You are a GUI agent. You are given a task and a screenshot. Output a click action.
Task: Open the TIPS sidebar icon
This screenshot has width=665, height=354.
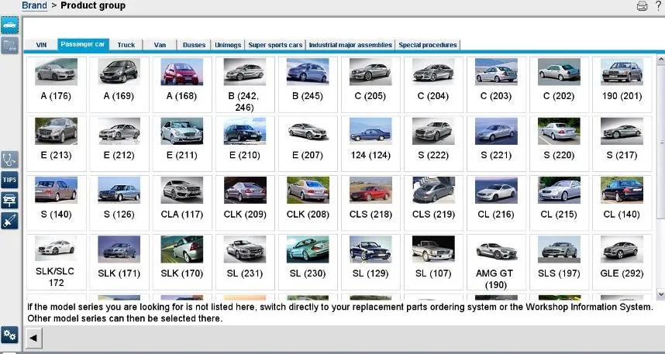(9, 180)
